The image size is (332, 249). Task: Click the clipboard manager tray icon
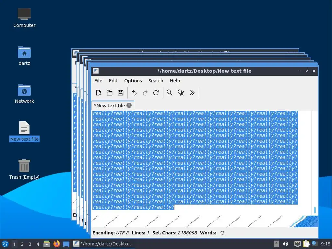306,244
